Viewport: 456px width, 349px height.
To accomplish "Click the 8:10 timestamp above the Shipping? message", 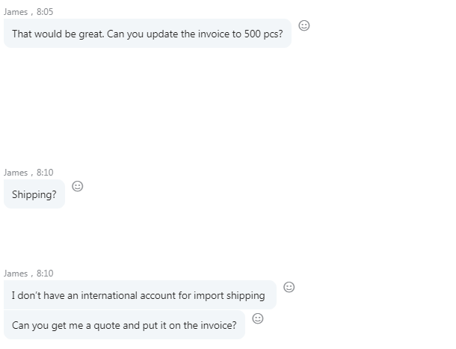I will coord(45,173).
